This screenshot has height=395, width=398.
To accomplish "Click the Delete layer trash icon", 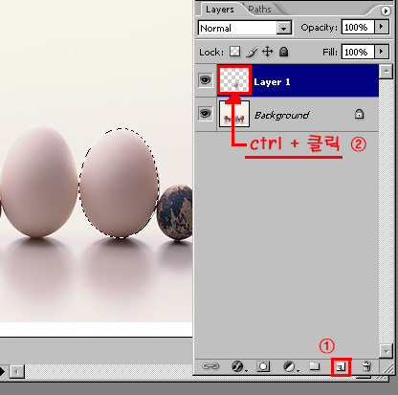I will [x=366, y=366].
